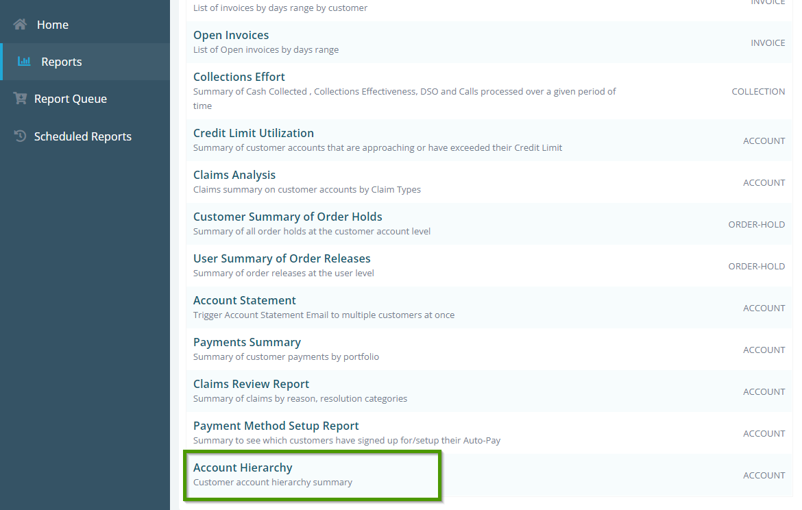Click ACCOUNT tag on Payment Method Setup row
The height and width of the screenshot is (510, 802).
pyautogui.click(x=764, y=434)
